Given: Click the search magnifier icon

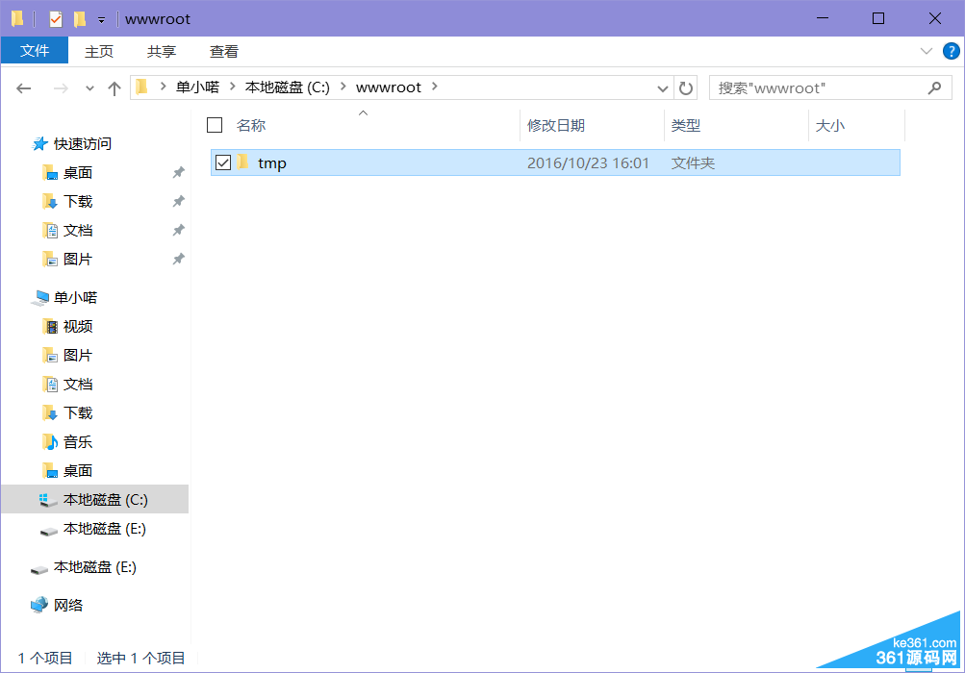Looking at the screenshot, I should coord(935,87).
